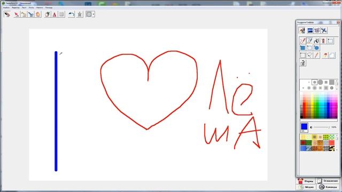The height and width of the screenshot is (192, 342).
Task: Click the current blue color swatch
Action: [304, 127]
